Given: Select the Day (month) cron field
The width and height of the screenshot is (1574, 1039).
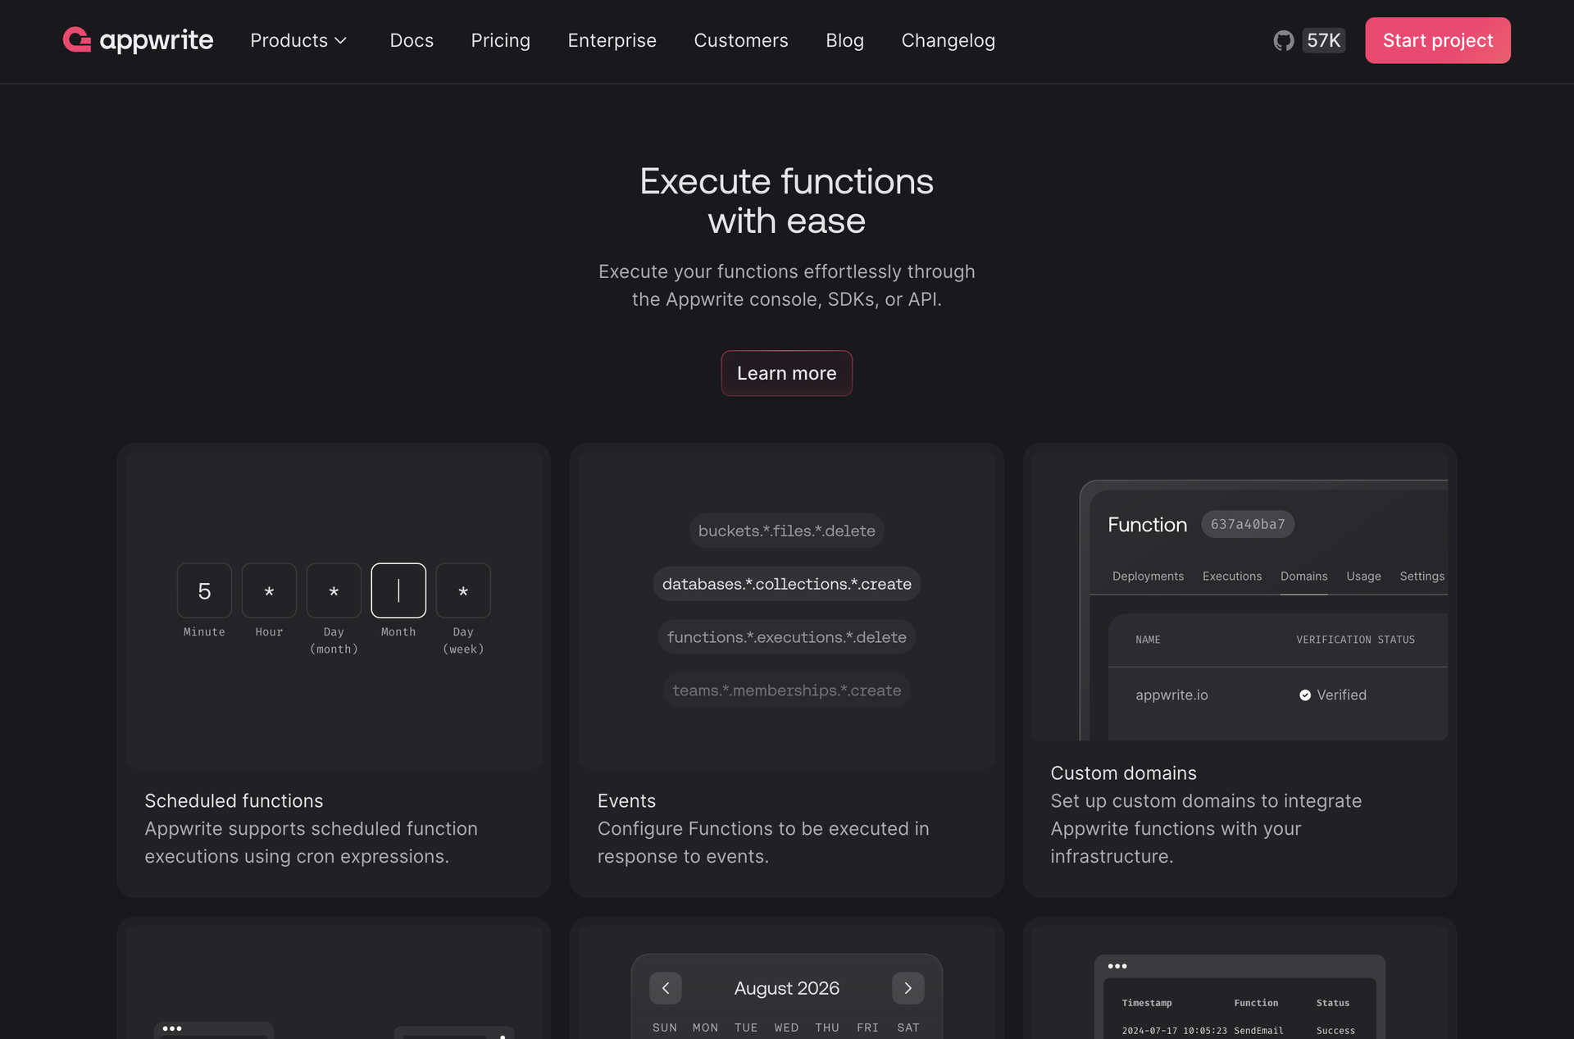Looking at the screenshot, I should coord(334,590).
